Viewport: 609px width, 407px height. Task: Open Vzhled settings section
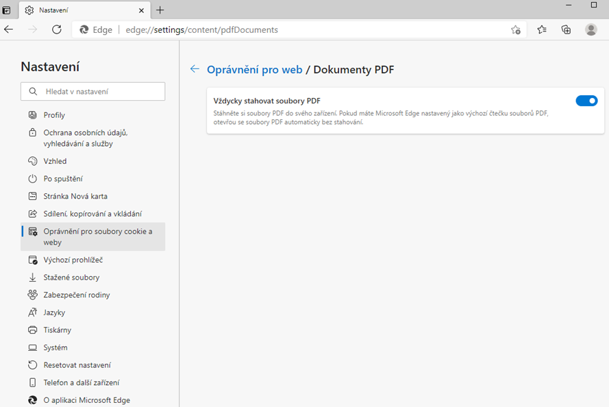coord(93,161)
